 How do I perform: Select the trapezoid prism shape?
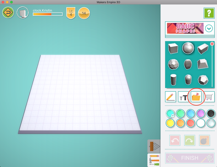pos(203,64)
